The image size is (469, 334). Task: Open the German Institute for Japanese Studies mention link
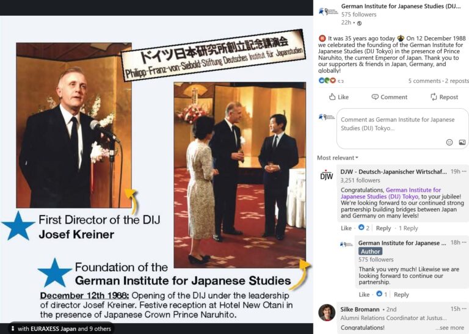coord(391,193)
